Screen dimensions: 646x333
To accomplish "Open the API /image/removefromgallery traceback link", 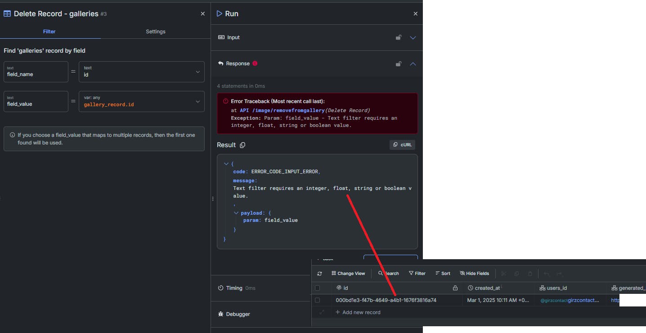I will tap(282, 110).
